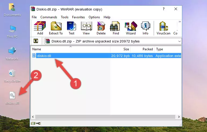Click horizontal scrollbar right arrow
Viewport: 207px width, 132px height.
click(x=179, y=117)
